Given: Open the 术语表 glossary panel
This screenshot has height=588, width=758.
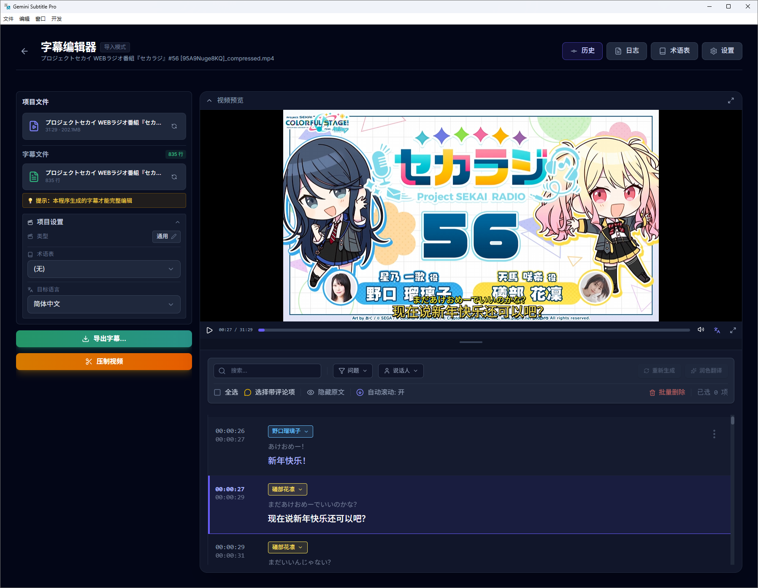Looking at the screenshot, I should pyautogui.click(x=674, y=51).
